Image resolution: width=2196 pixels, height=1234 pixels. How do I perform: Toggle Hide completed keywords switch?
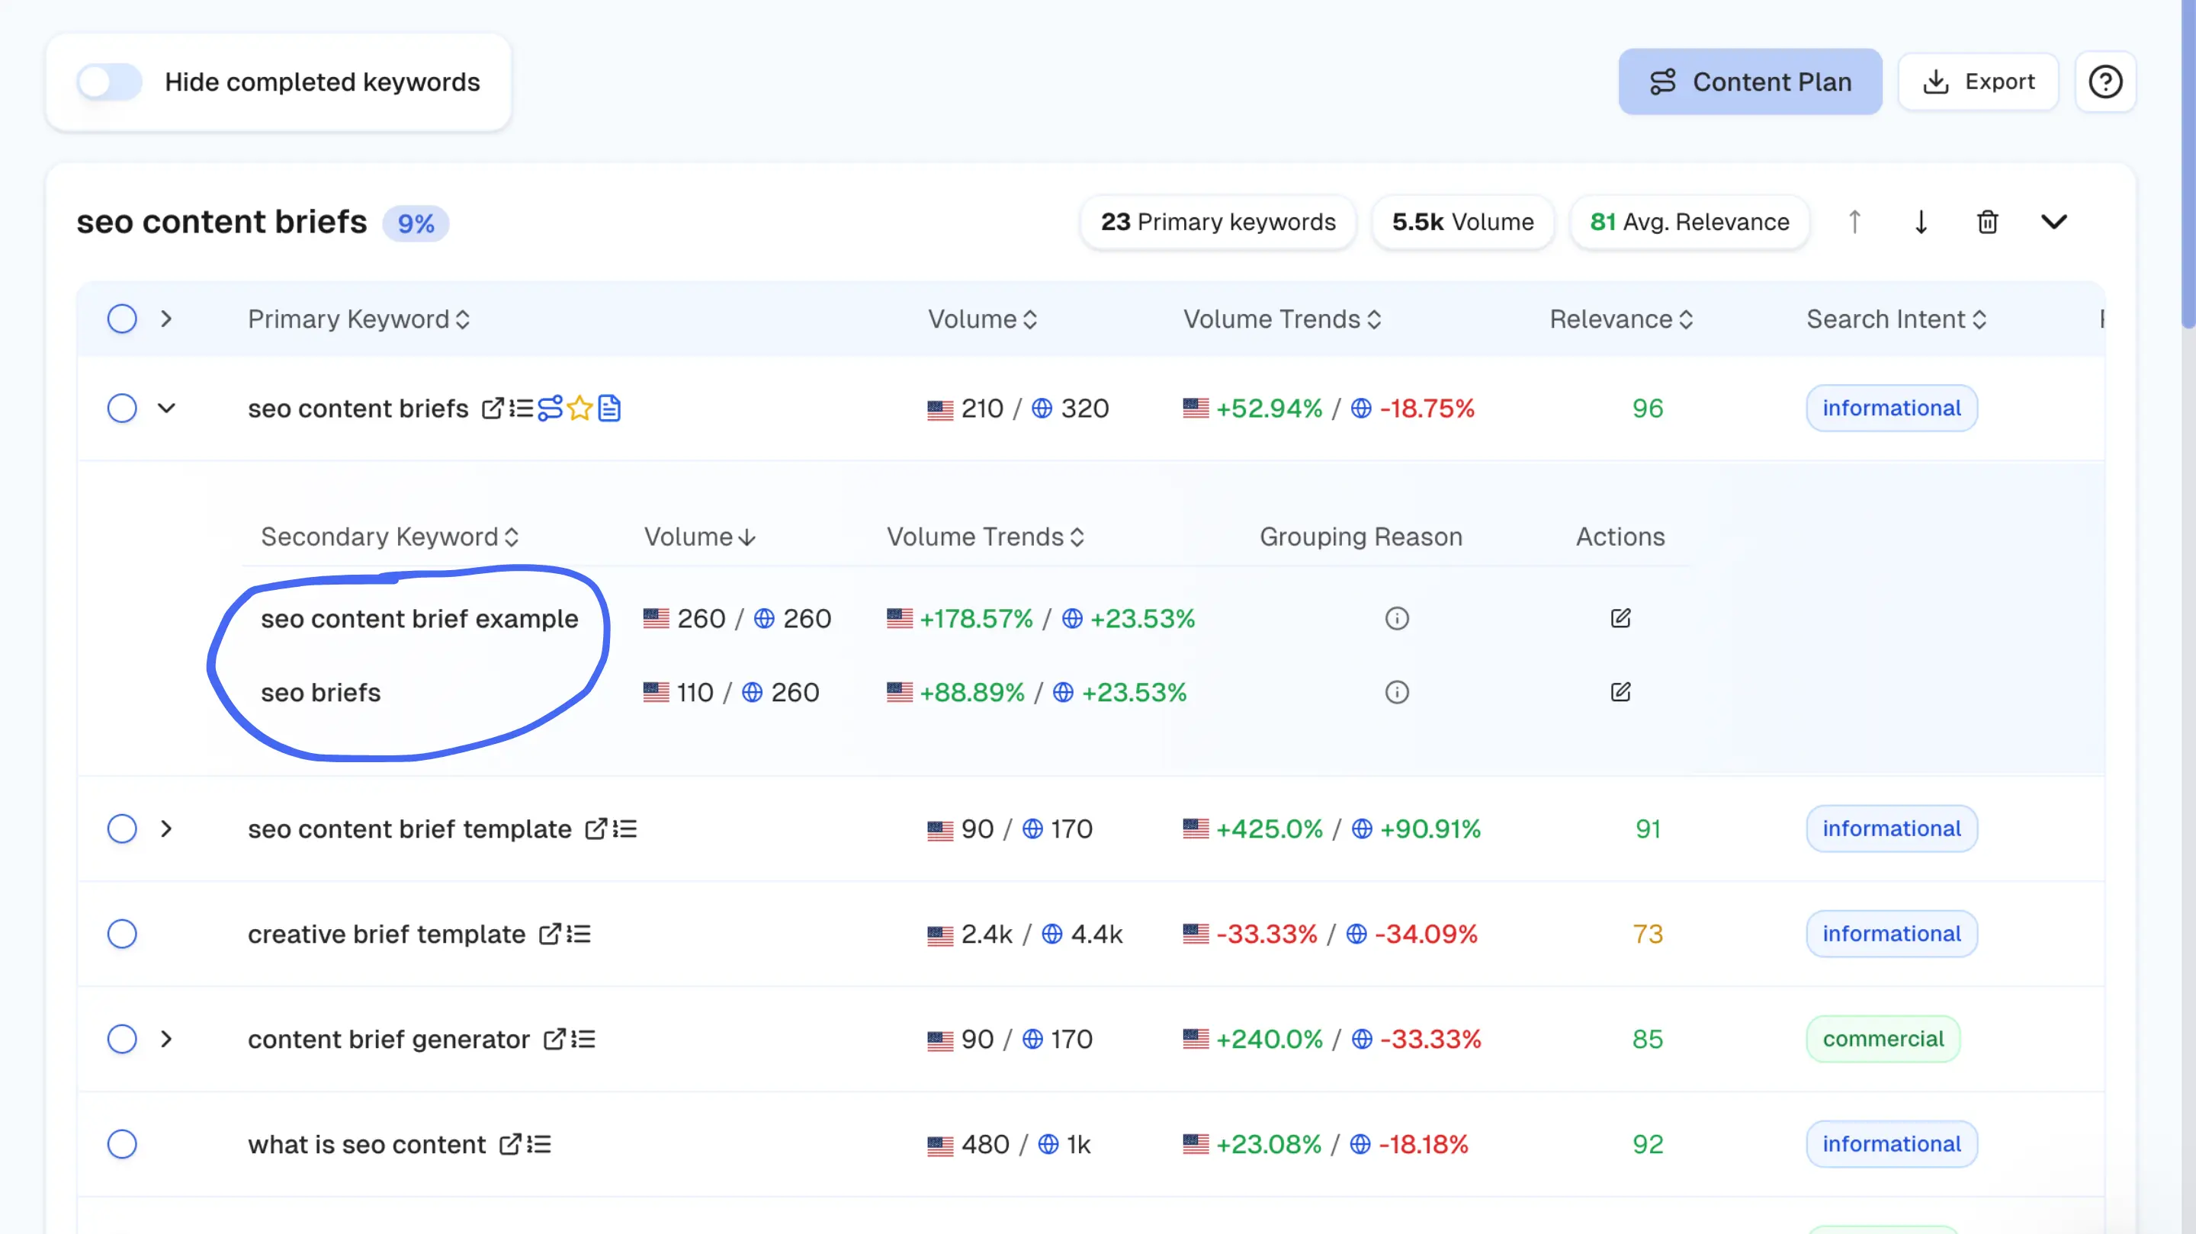(x=109, y=82)
